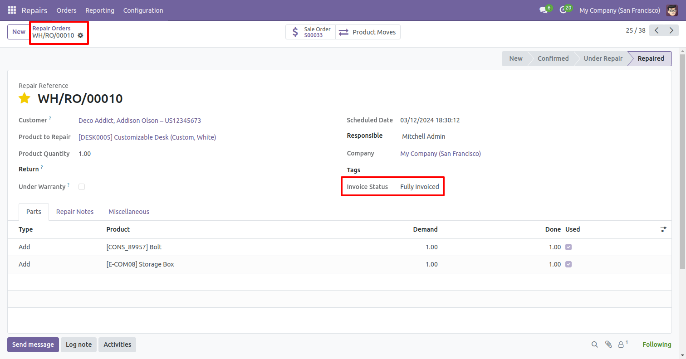Go to next record arrow
686x359 pixels.
[x=671, y=30]
